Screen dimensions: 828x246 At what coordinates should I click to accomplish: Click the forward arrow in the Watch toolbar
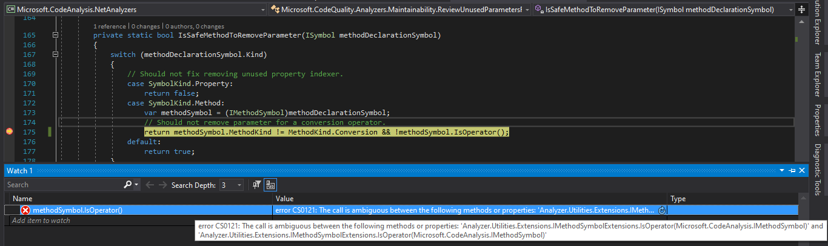click(163, 185)
